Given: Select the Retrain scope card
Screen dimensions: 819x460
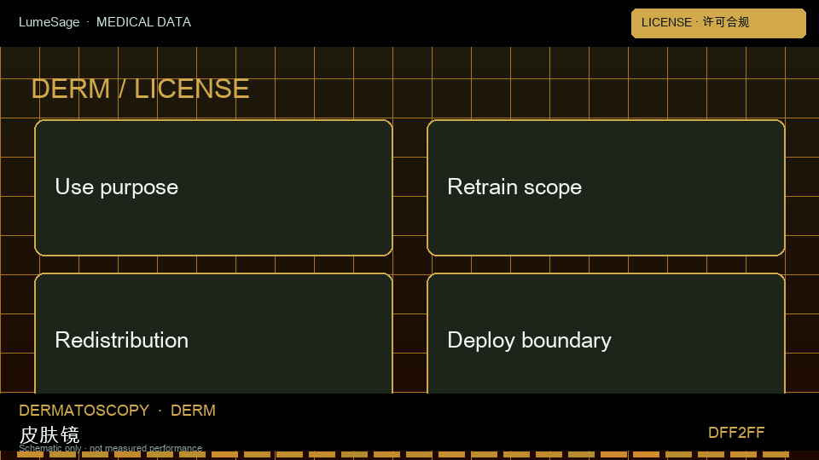Looking at the screenshot, I should pos(606,187).
